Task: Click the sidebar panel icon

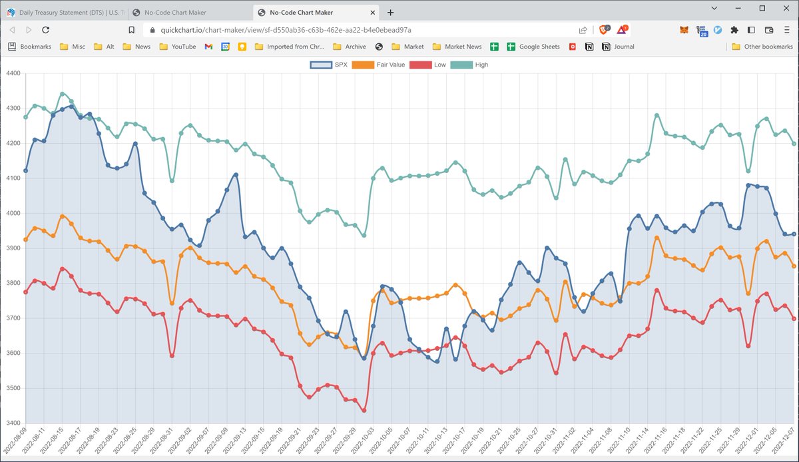Action: [x=750, y=29]
